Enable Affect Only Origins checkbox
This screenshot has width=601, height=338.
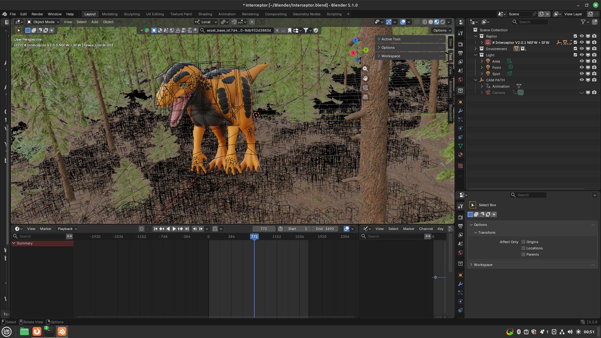523,242
